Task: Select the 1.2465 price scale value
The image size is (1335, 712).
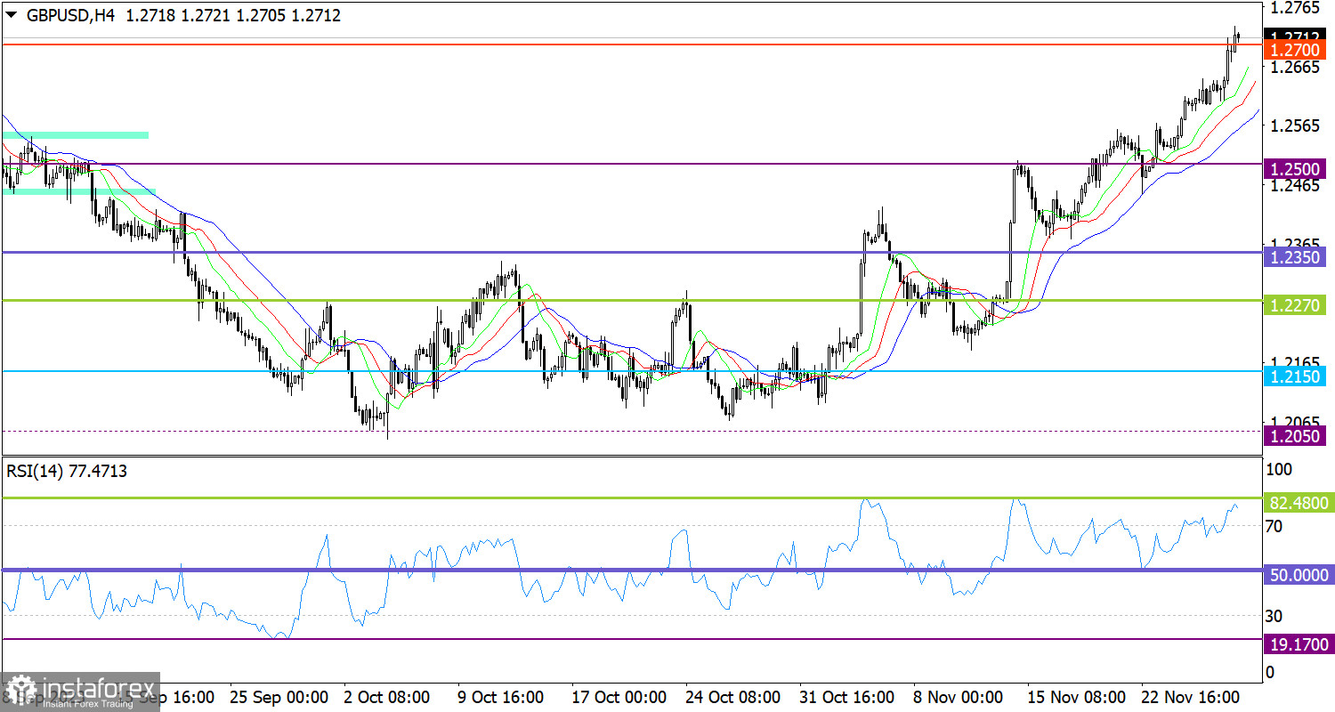Action: pos(1295,185)
